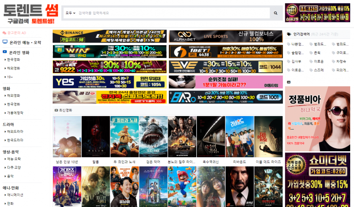The height and width of the screenshot is (207, 354).
Task: Select popular keyword 슬램덩...
Action: pyautogui.click(x=298, y=53)
